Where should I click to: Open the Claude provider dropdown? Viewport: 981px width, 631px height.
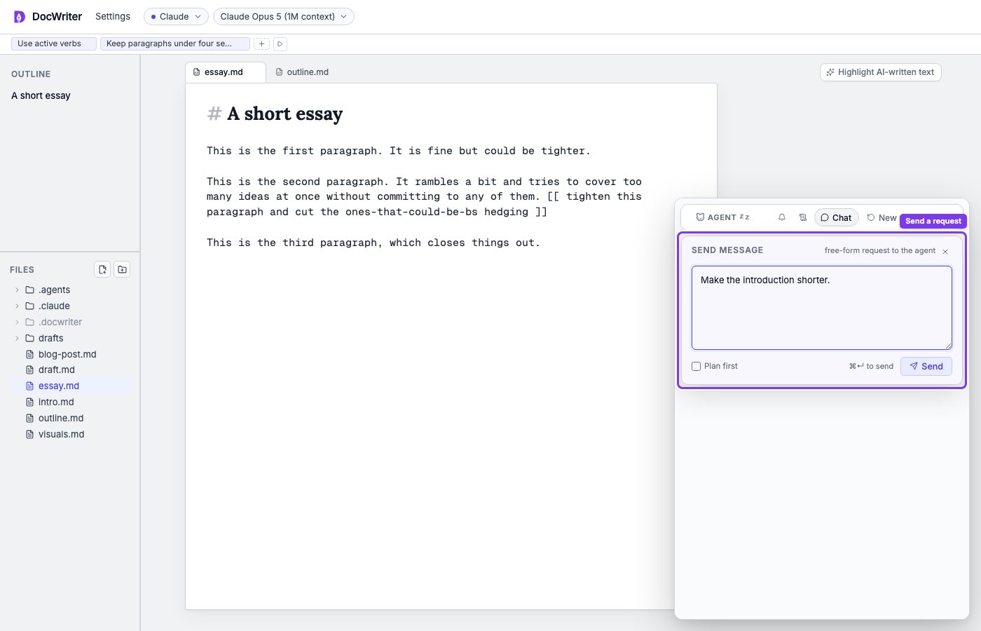click(x=176, y=16)
